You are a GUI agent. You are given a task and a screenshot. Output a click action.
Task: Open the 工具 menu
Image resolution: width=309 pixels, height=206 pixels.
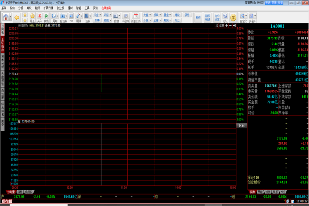tap(87, 8)
